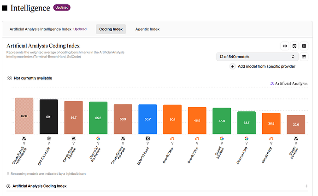This screenshot has height=196, width=318.
Task: Click the green bar showing 45.0
Action: click(x=222, y=121)
